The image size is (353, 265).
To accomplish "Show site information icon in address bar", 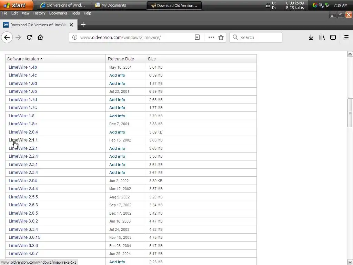I will pyautogui.click(x=75, y=37).
